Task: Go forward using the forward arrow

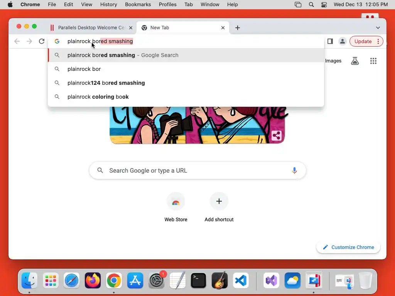Action: pos(29,41)
